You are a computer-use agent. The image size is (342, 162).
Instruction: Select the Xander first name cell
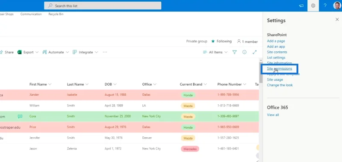pos(34,95)
